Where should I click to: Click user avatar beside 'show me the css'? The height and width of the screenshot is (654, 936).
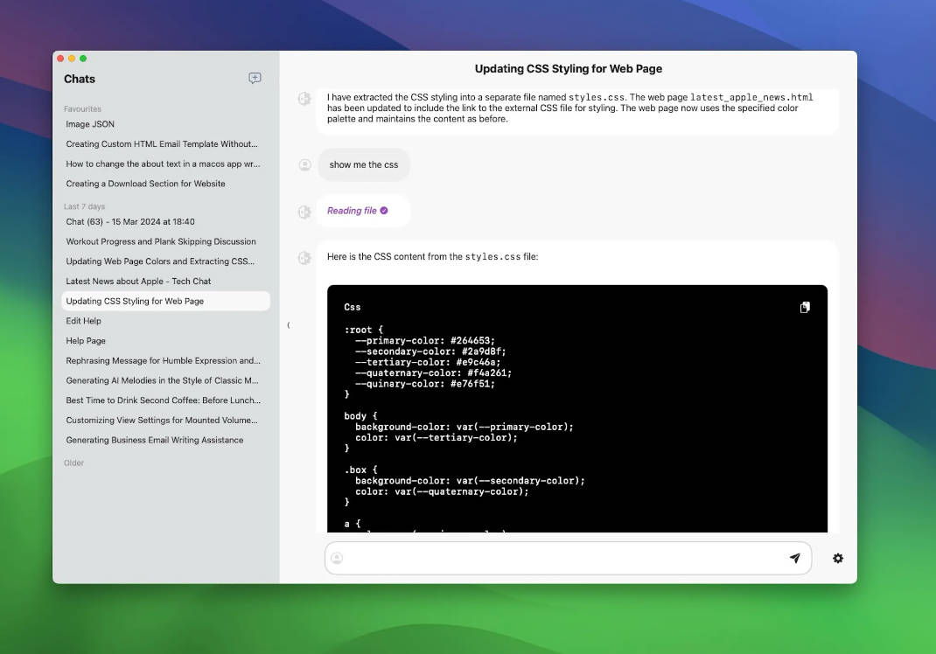coord(304,164)
